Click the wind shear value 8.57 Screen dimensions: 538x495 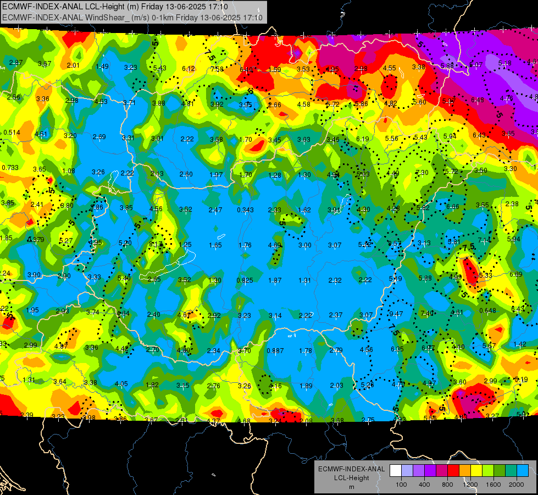coord(395,243)
